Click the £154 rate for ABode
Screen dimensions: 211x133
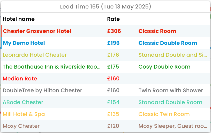[113, 102]
